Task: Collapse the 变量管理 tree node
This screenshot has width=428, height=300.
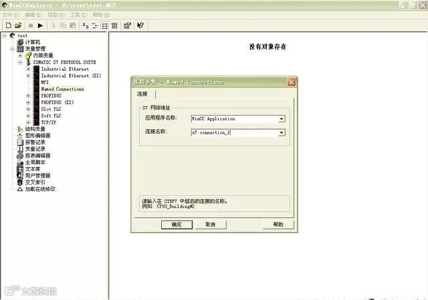Action: coord(12,49)
